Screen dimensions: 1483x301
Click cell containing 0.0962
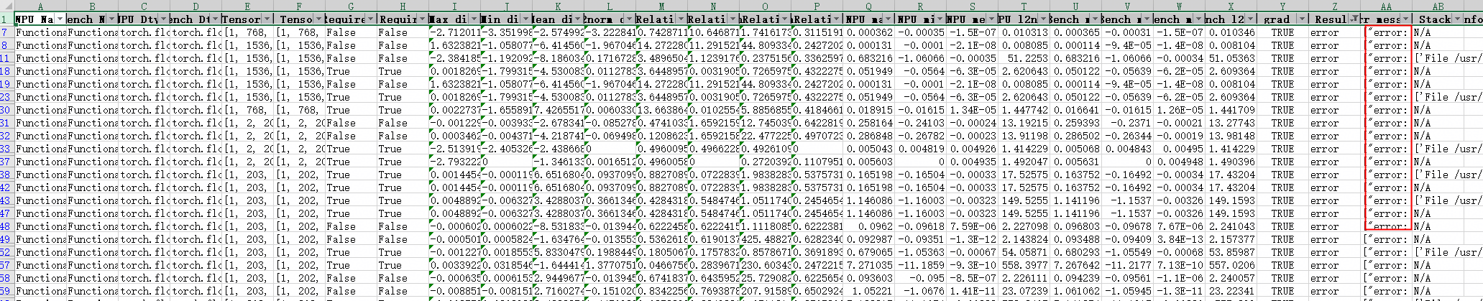pyautogui.click(x=868, y=226)
